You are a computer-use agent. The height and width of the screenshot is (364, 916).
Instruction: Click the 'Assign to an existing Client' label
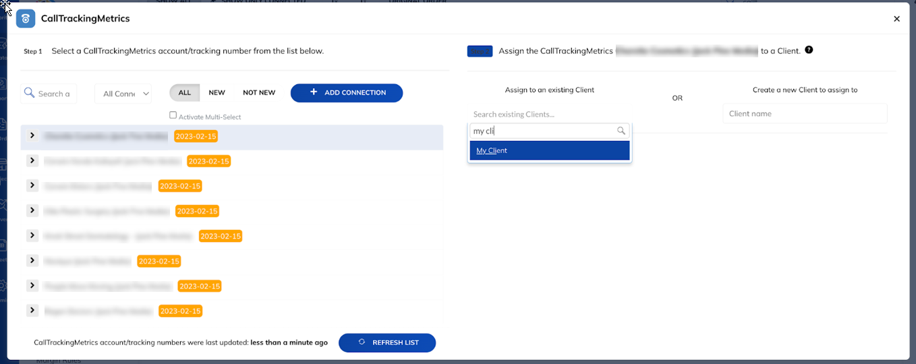pos(550,90)
